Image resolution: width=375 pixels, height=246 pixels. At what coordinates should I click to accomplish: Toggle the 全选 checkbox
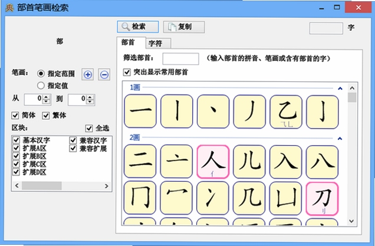pyautogui.click(x=89, y=128)
